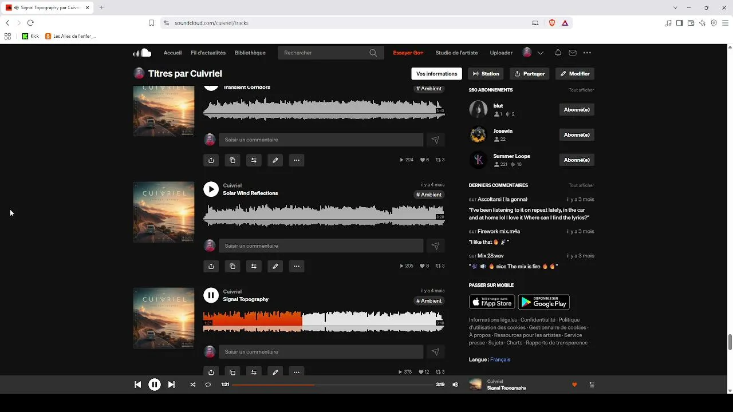This screenshot has height=412, width=733.
Task: Skip to previous track in player bar
Action: (x=137, y=385)
